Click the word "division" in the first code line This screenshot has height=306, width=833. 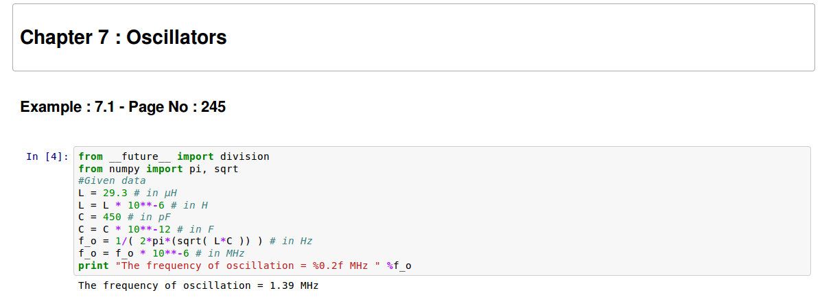tap(244, 156)
